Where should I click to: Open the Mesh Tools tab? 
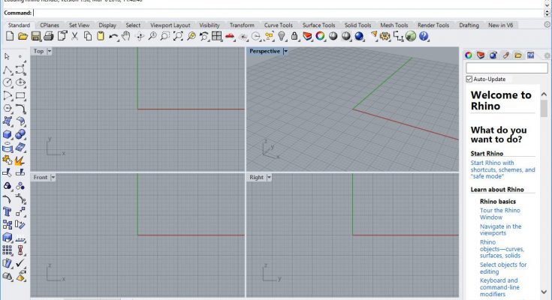coord(394,25)
